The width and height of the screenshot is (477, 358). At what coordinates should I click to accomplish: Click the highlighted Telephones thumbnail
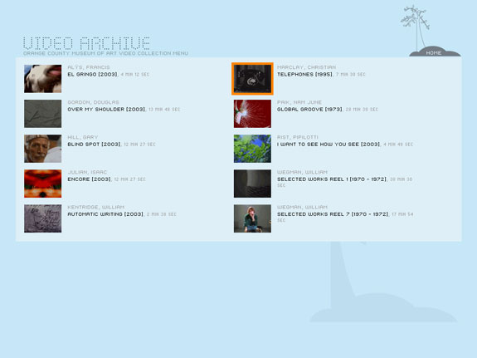[x=252, y=79]
